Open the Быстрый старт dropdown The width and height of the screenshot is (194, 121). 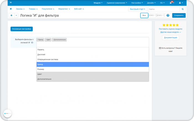137,9
